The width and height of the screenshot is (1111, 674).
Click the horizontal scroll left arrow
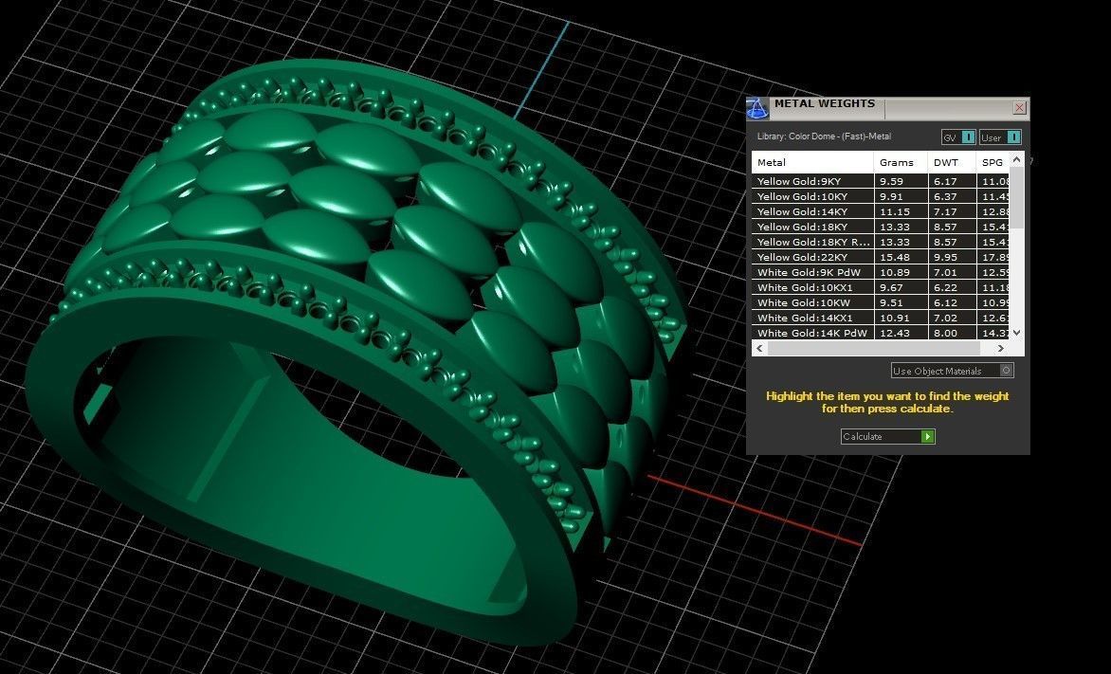coord(759,349)
